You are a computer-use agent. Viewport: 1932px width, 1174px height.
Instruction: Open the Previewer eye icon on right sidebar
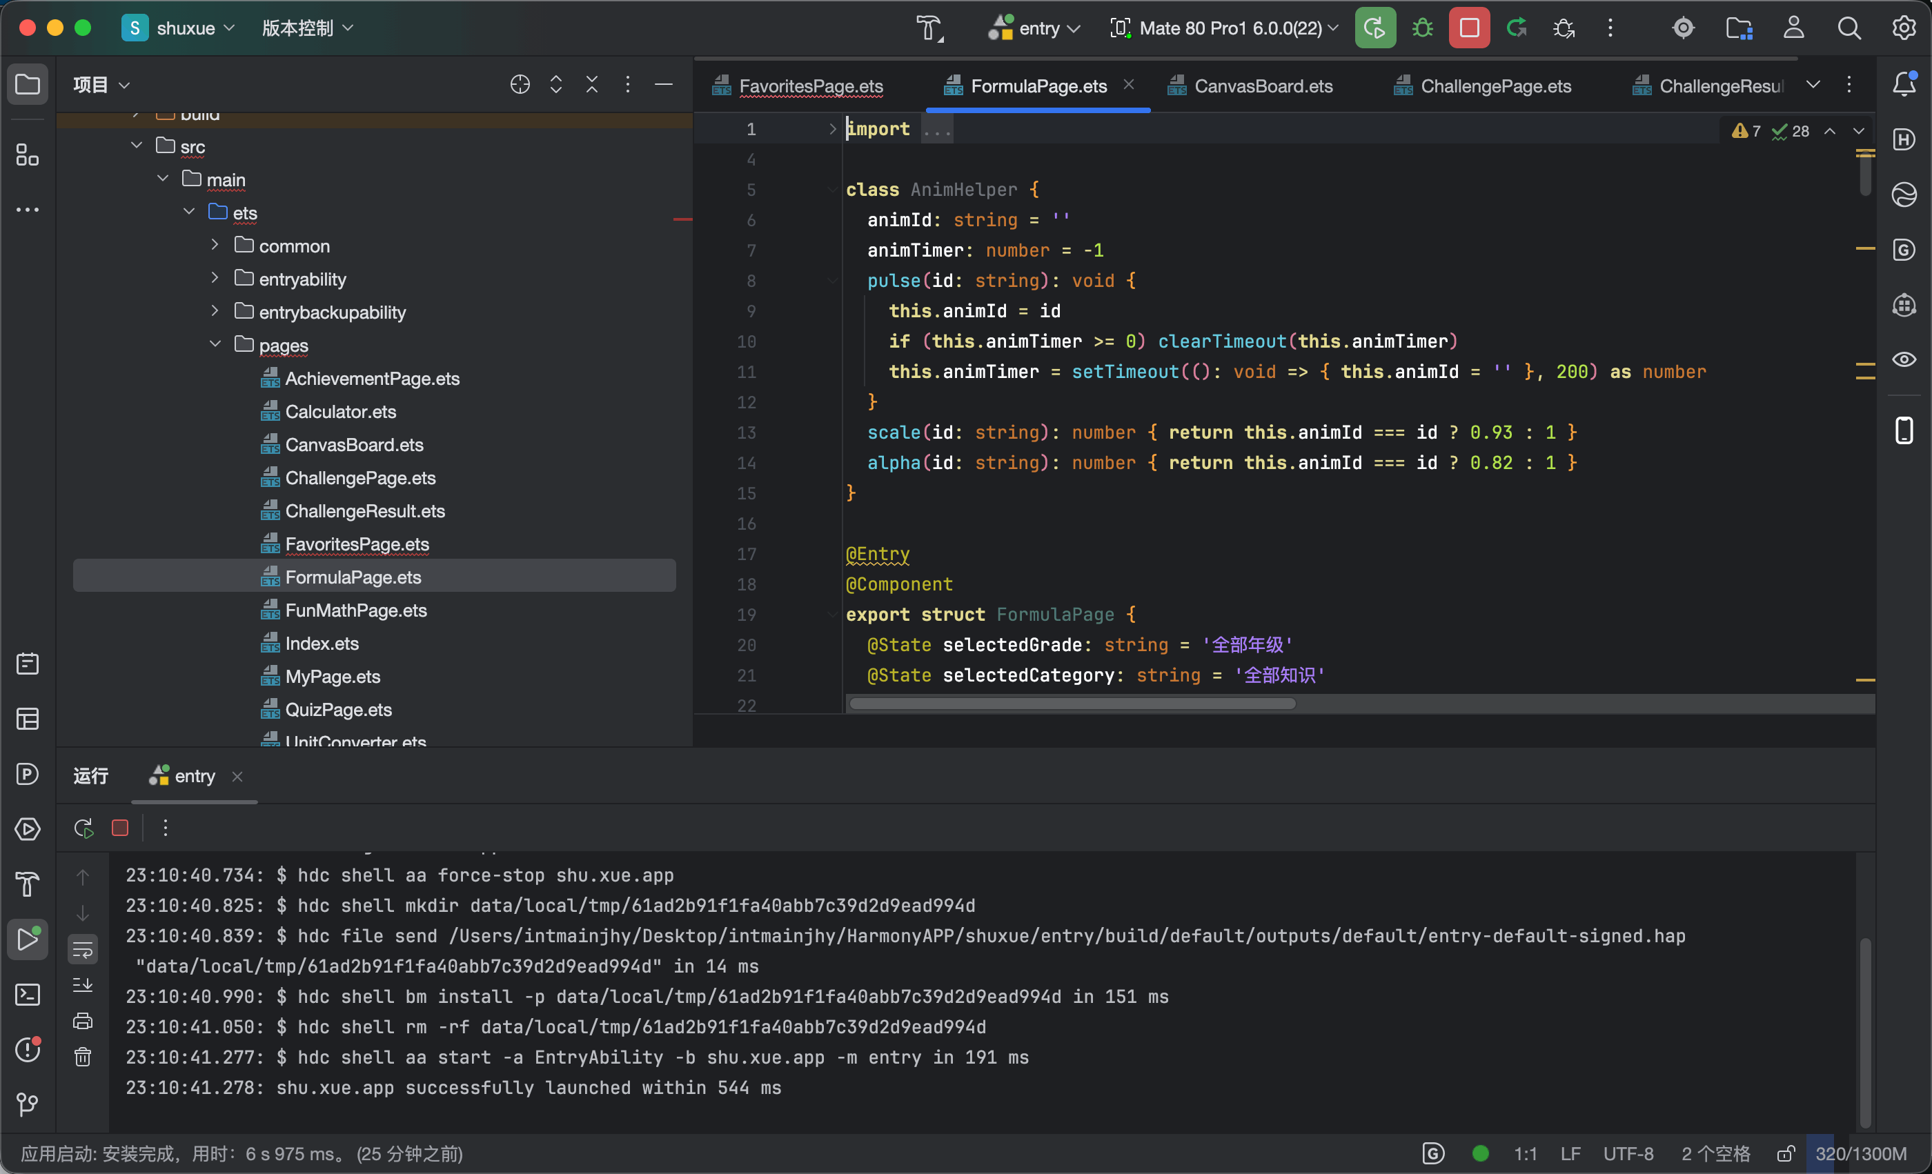coord(1904,360)
